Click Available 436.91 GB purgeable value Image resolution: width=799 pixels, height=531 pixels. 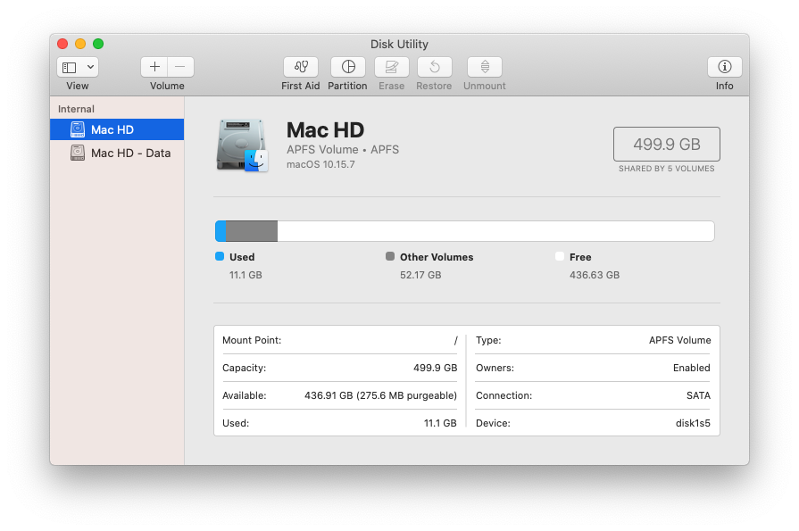pyautogui.click(x=380, y=395)
